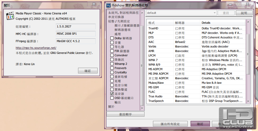Tick the 重新取樣 checkbox
This screenshot has width=258, height=131.
[x=112, y=77]
